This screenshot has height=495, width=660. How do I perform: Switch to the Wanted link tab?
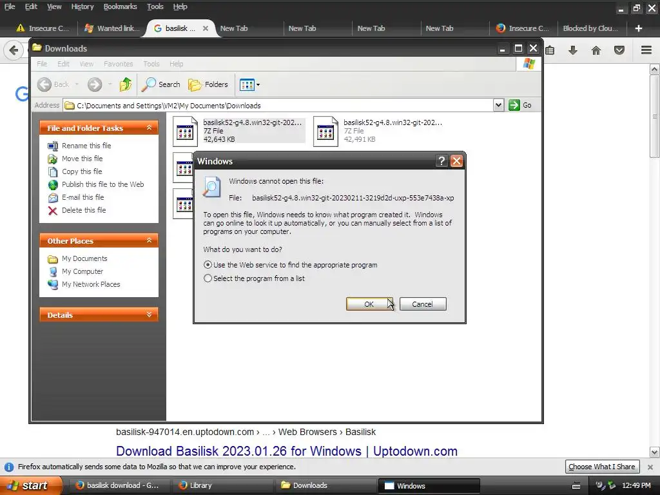pyautogui.click(x=112, y=28)
